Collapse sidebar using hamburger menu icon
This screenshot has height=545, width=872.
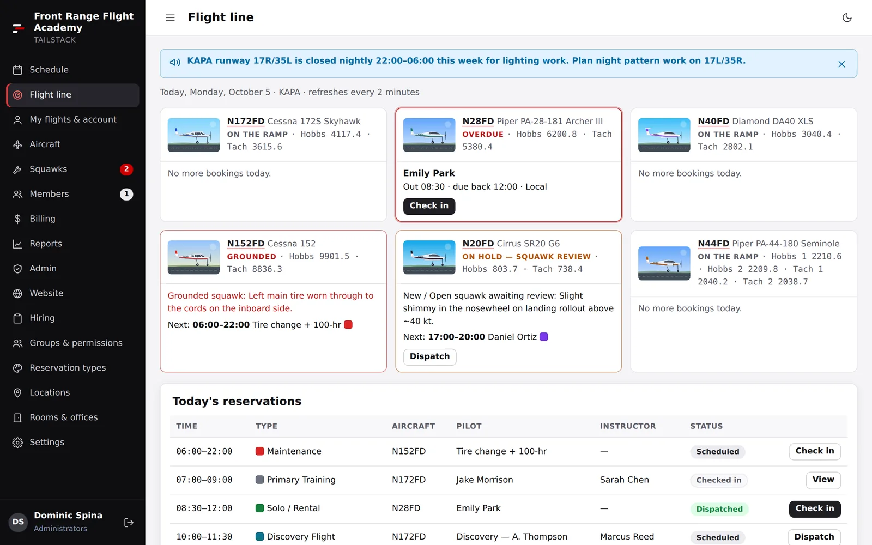(170, 17)
